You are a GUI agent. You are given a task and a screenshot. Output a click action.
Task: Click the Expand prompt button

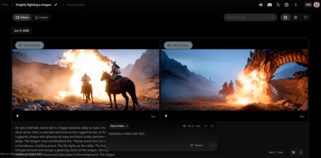click(x=196, y=145)
